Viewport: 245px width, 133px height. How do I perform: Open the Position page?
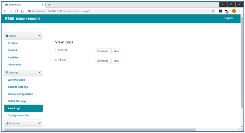coord(13,43)
